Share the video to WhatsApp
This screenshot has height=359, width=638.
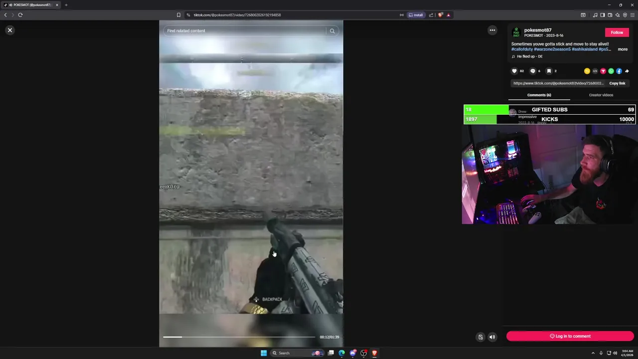coord(611,71)
